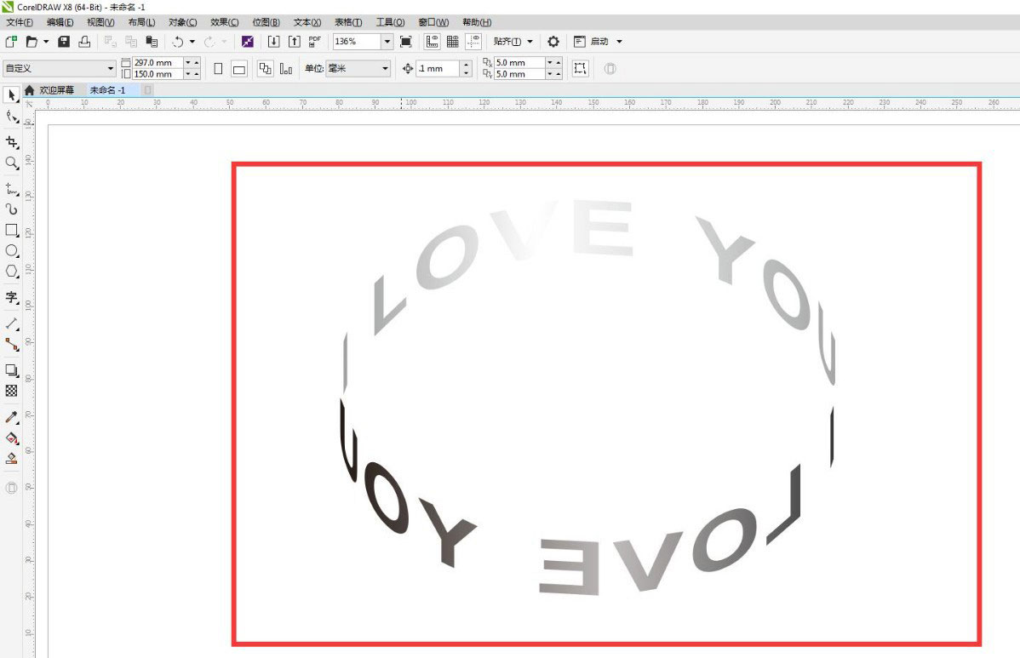The width and height of the screenshot is (1020, 658).
Task: Switch page to portrait orientation
Action: click(x=219, y=69)
